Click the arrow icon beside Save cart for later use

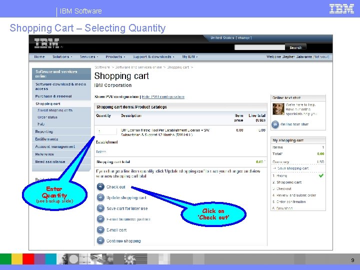(100, 208)
